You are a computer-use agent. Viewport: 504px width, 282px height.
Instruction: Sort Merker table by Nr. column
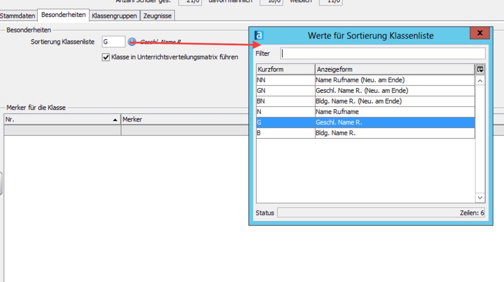tap(62, 119)
